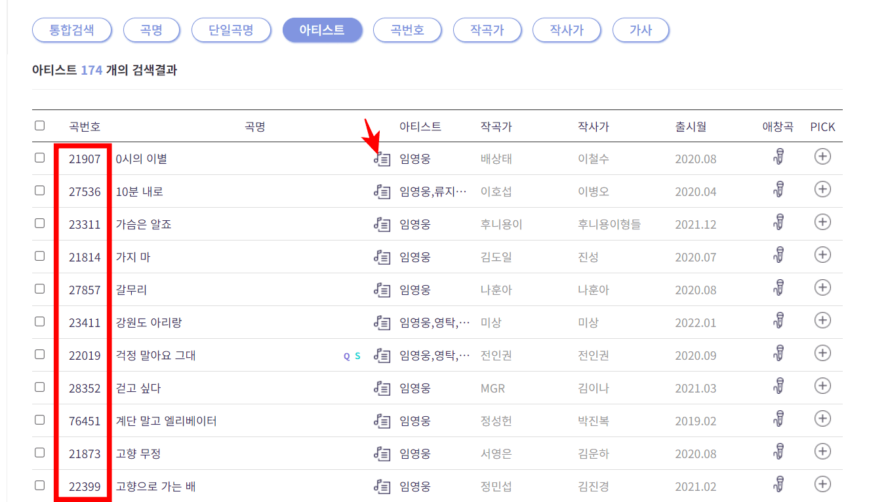Open sheet music icon for 갈무리
This screenshot has height=502, width=869.
click(x=382, y=290)
